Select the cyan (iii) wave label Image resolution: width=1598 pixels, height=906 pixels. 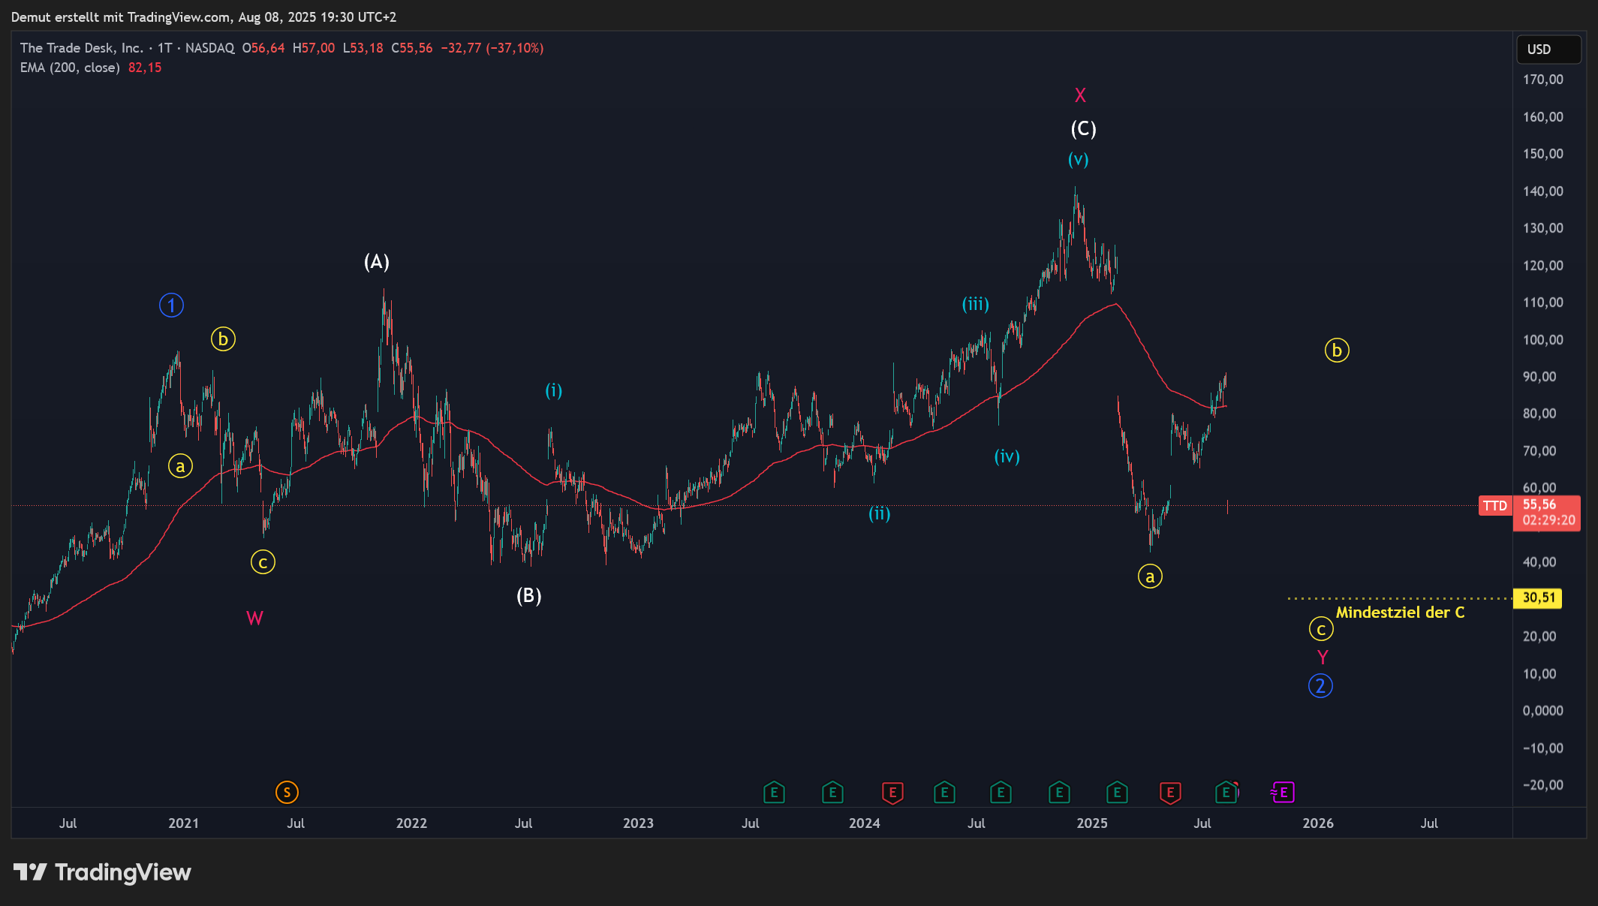pyautogui.click(x=976, y=304)
